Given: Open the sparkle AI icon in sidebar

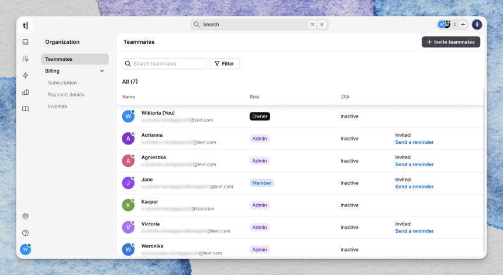Looking at the screenshot, I should click(x=25, y=59).
